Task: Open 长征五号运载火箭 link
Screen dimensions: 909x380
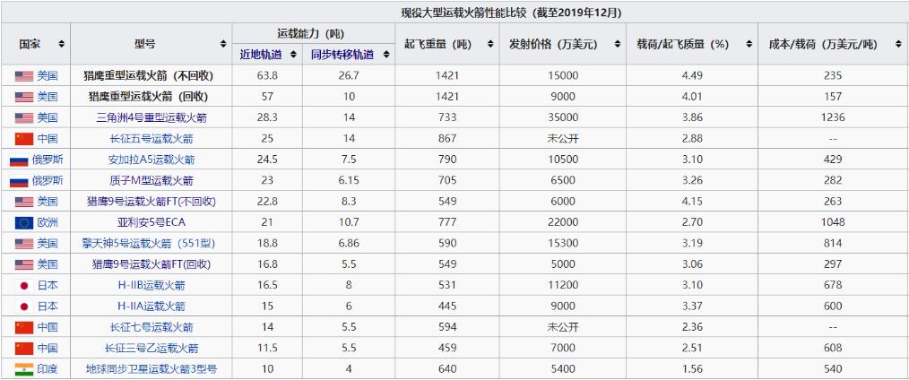Action: click(x=151, y=138)
